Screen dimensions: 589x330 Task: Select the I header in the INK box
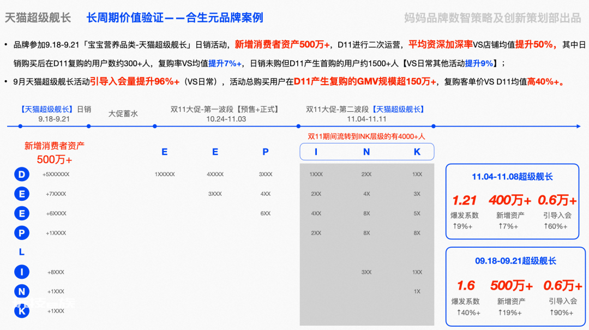[316, 152]
